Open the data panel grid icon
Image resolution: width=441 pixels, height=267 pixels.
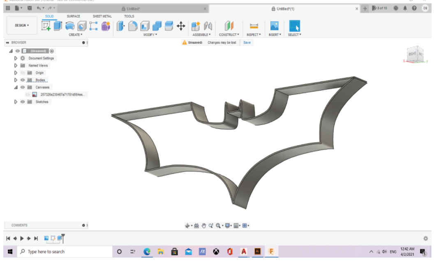pos(8,8)
